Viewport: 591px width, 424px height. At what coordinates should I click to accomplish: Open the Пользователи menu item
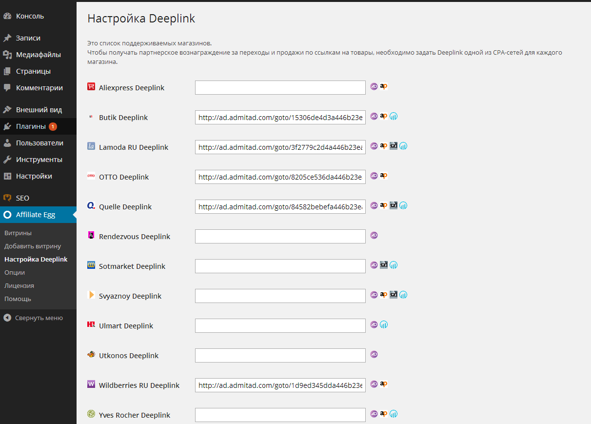point(38,143)
